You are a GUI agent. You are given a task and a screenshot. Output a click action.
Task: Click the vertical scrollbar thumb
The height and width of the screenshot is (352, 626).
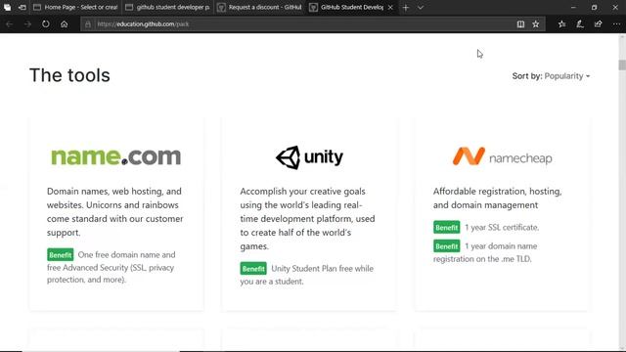tap(622, 66)
